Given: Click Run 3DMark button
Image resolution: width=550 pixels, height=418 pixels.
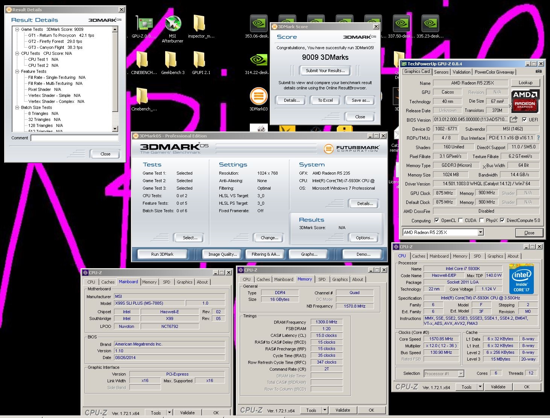Looking at the screenshot, I should 163,254.
